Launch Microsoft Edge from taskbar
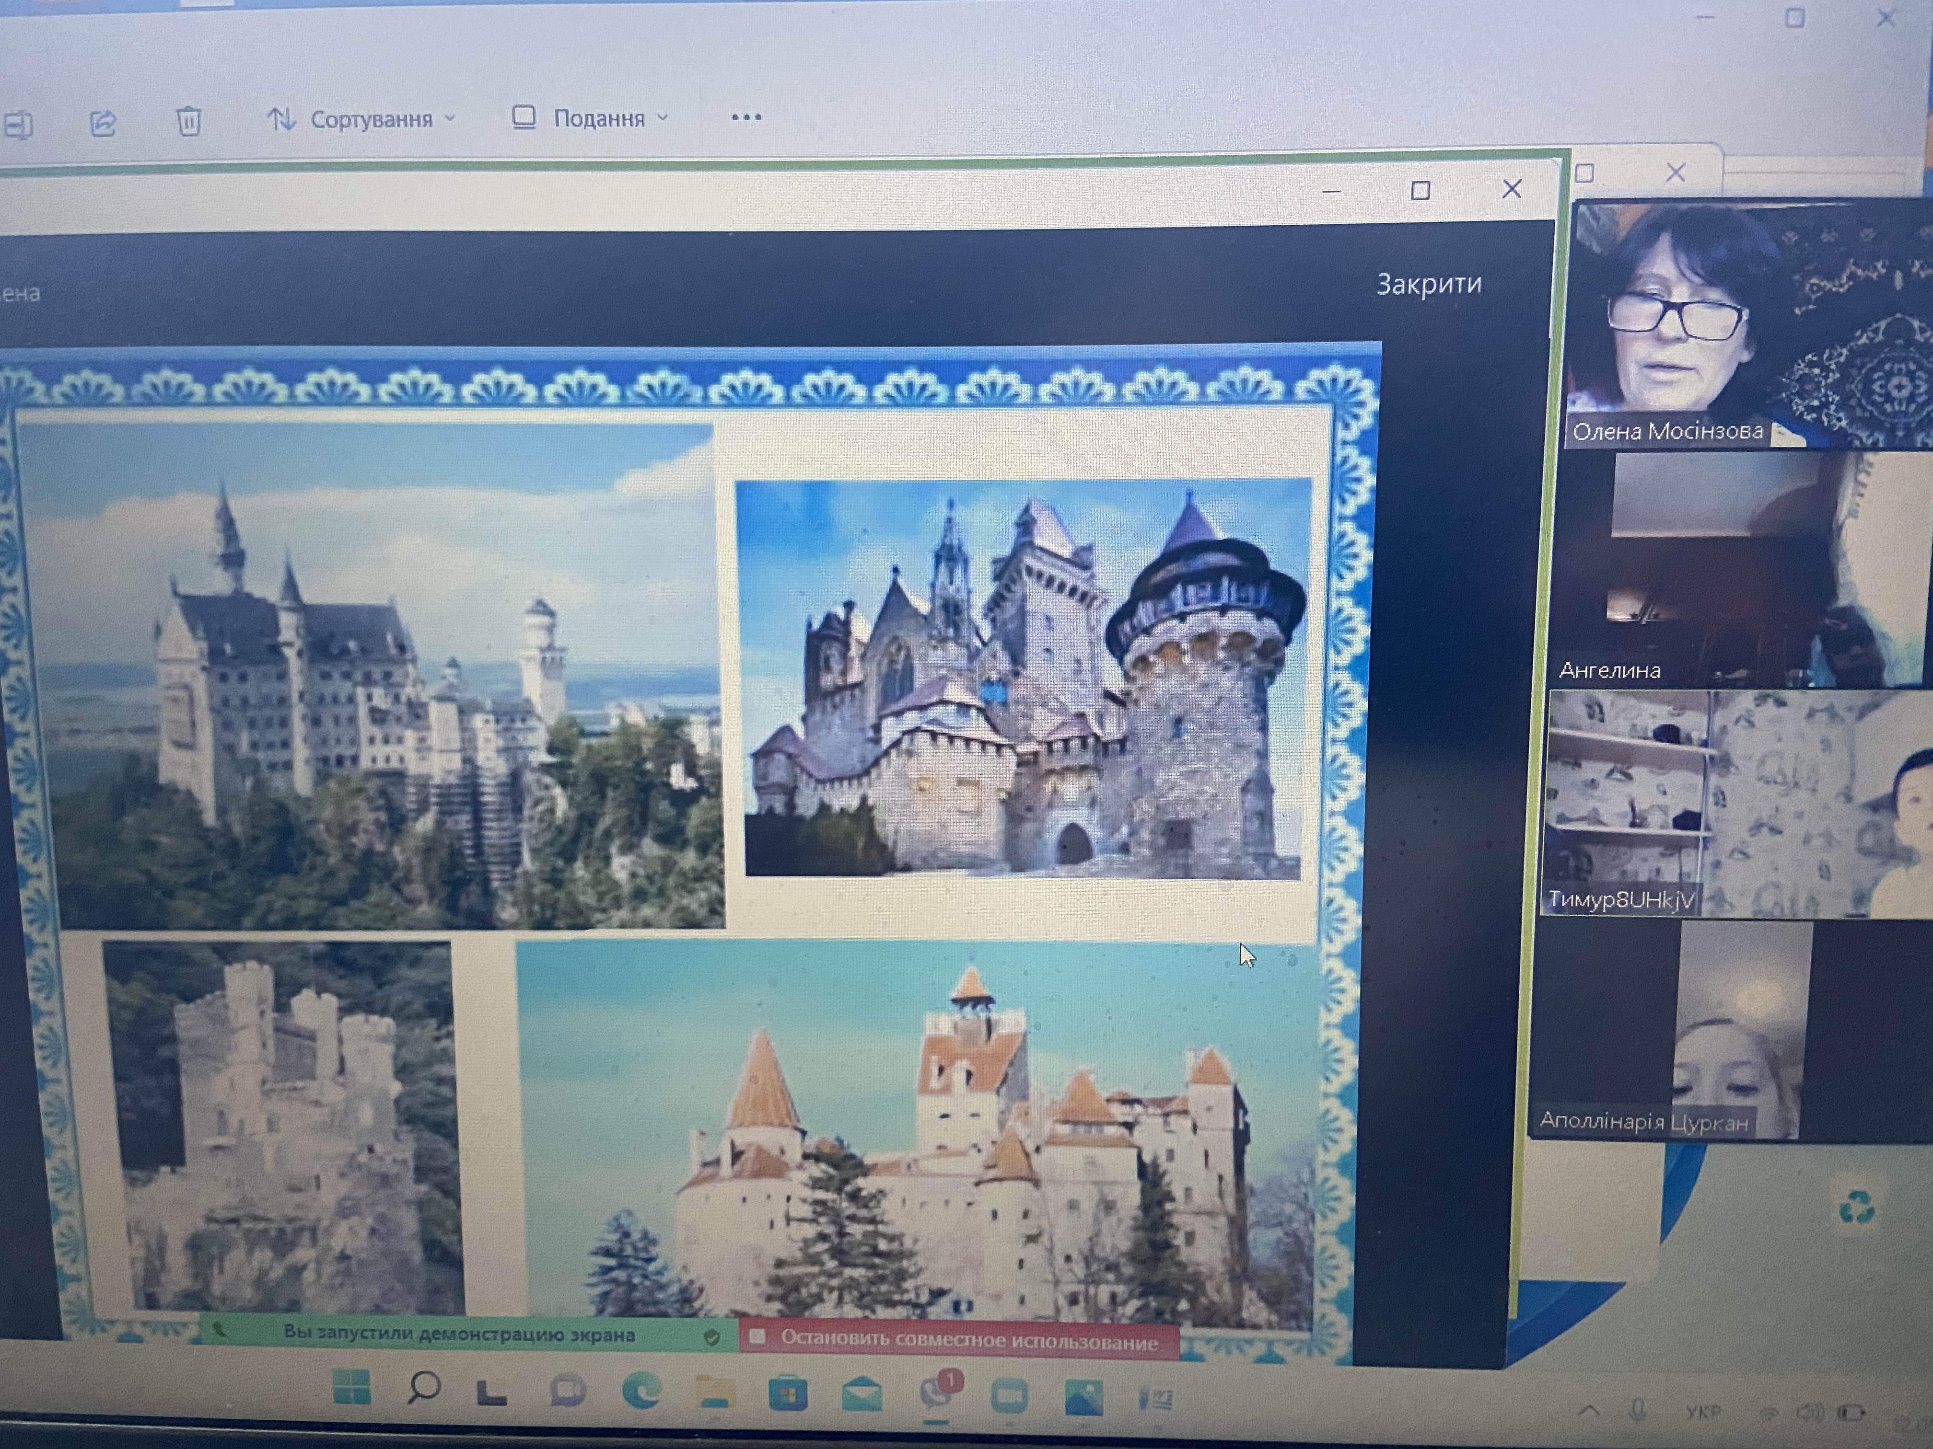This screenshot has height=1449, width=1933. click(x=641, y=1391)
